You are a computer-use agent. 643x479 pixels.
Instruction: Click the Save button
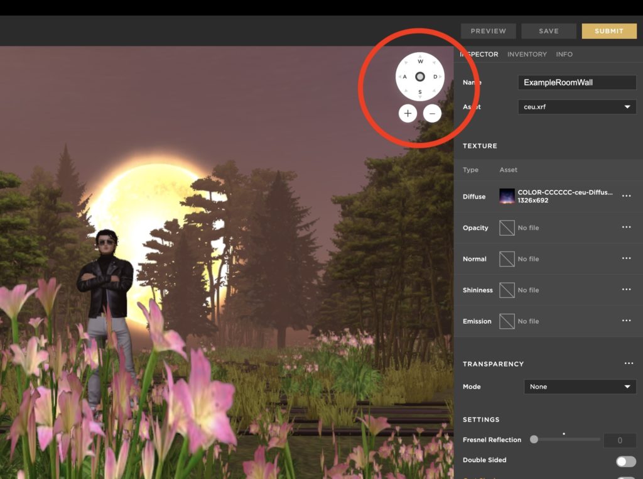pyautogui.click(x=548, y=30)
